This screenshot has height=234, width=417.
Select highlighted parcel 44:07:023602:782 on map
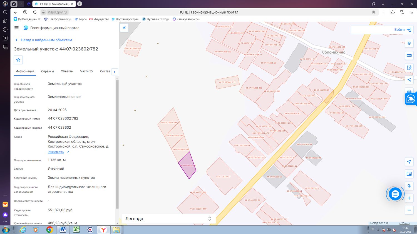point(187,166)
